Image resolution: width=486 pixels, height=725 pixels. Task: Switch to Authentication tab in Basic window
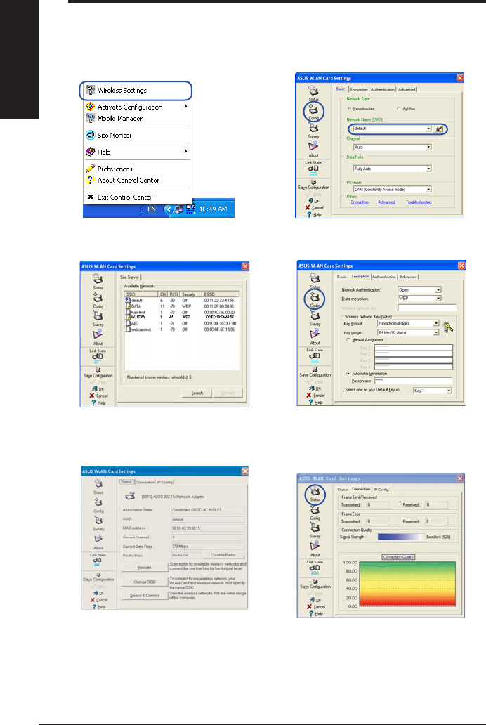383,89
